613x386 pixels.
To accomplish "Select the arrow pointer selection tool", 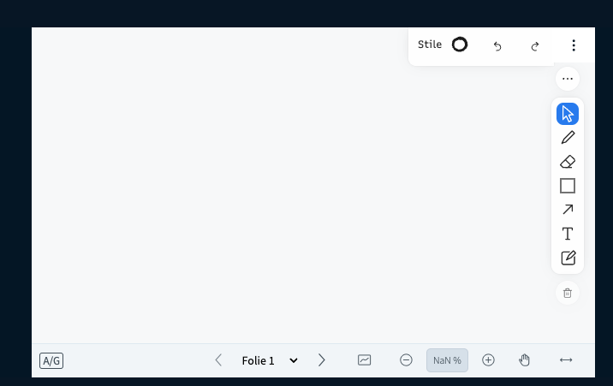I will (568, 114).
